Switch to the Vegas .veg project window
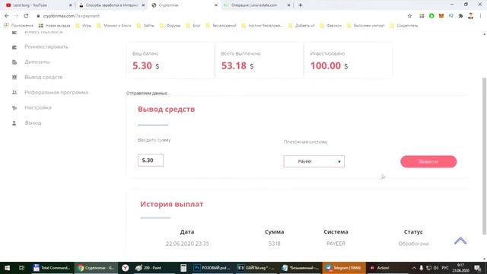 (256, 268)
